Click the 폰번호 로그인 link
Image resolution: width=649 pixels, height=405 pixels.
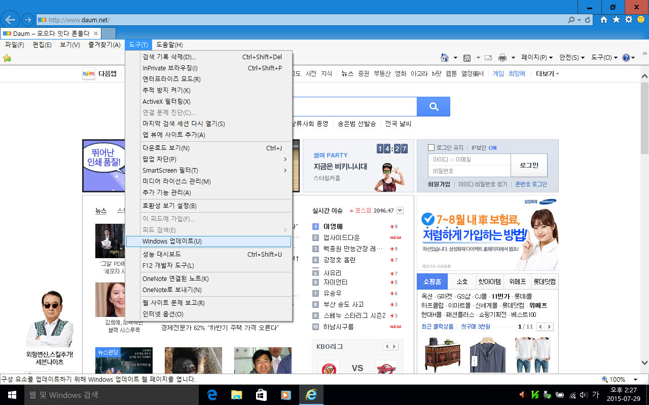[x=531, y=185]
